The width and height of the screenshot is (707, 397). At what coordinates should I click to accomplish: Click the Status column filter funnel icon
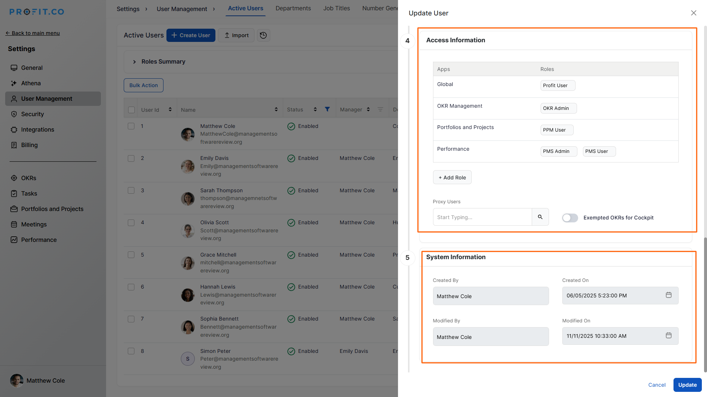click(327, 109)
